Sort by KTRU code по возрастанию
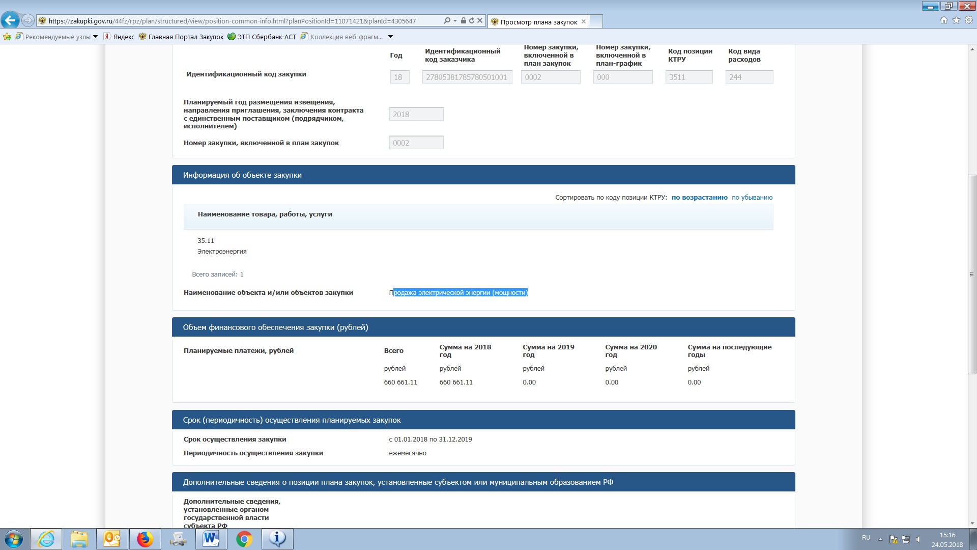 click(x=699, y=198)
